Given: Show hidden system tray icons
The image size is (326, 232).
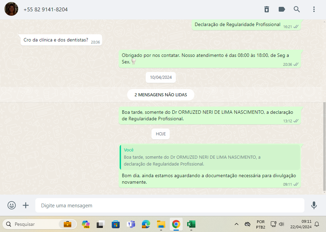Looking at the screenshot, I should point(237,224).
